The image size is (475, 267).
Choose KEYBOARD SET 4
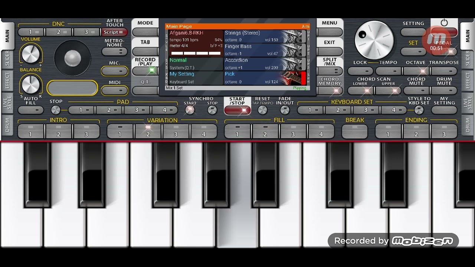click(394, 110)
